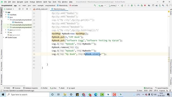Open Project panel settings gear icon
The image size is (172, 97).
point(27,9)
